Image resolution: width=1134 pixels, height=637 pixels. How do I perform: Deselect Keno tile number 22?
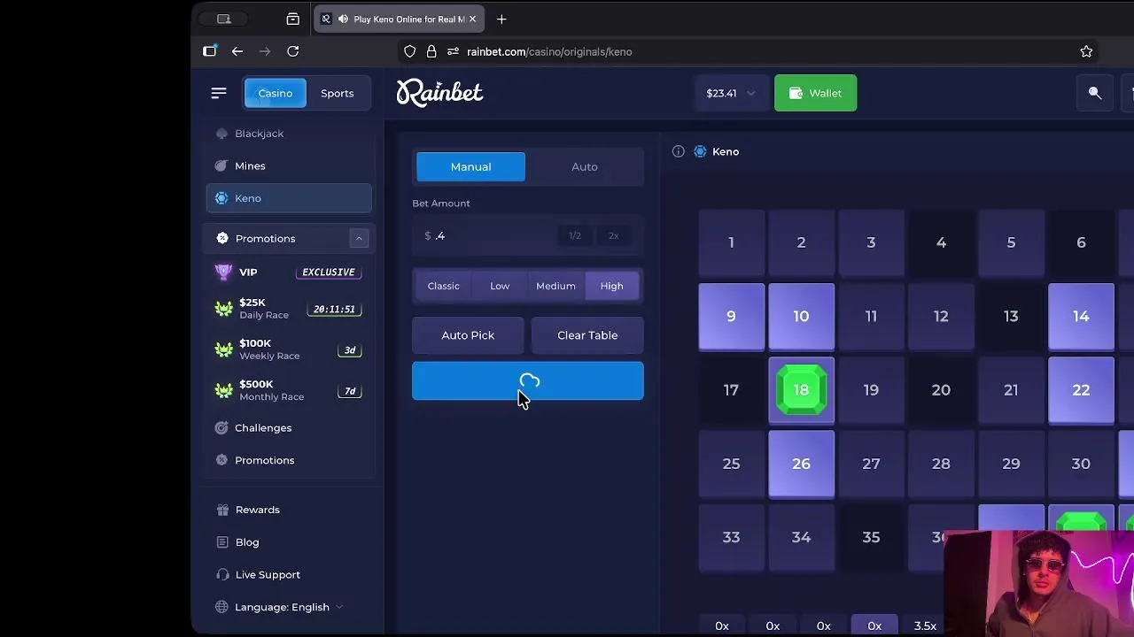point(1081,389)
